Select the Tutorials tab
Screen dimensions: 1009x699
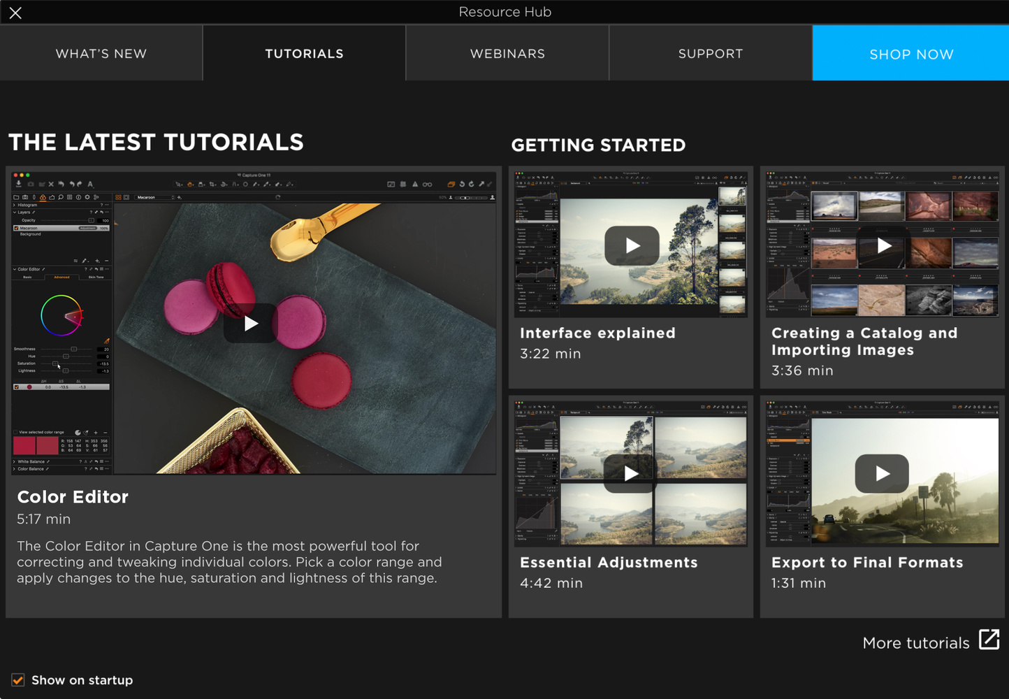click(304, 54)
